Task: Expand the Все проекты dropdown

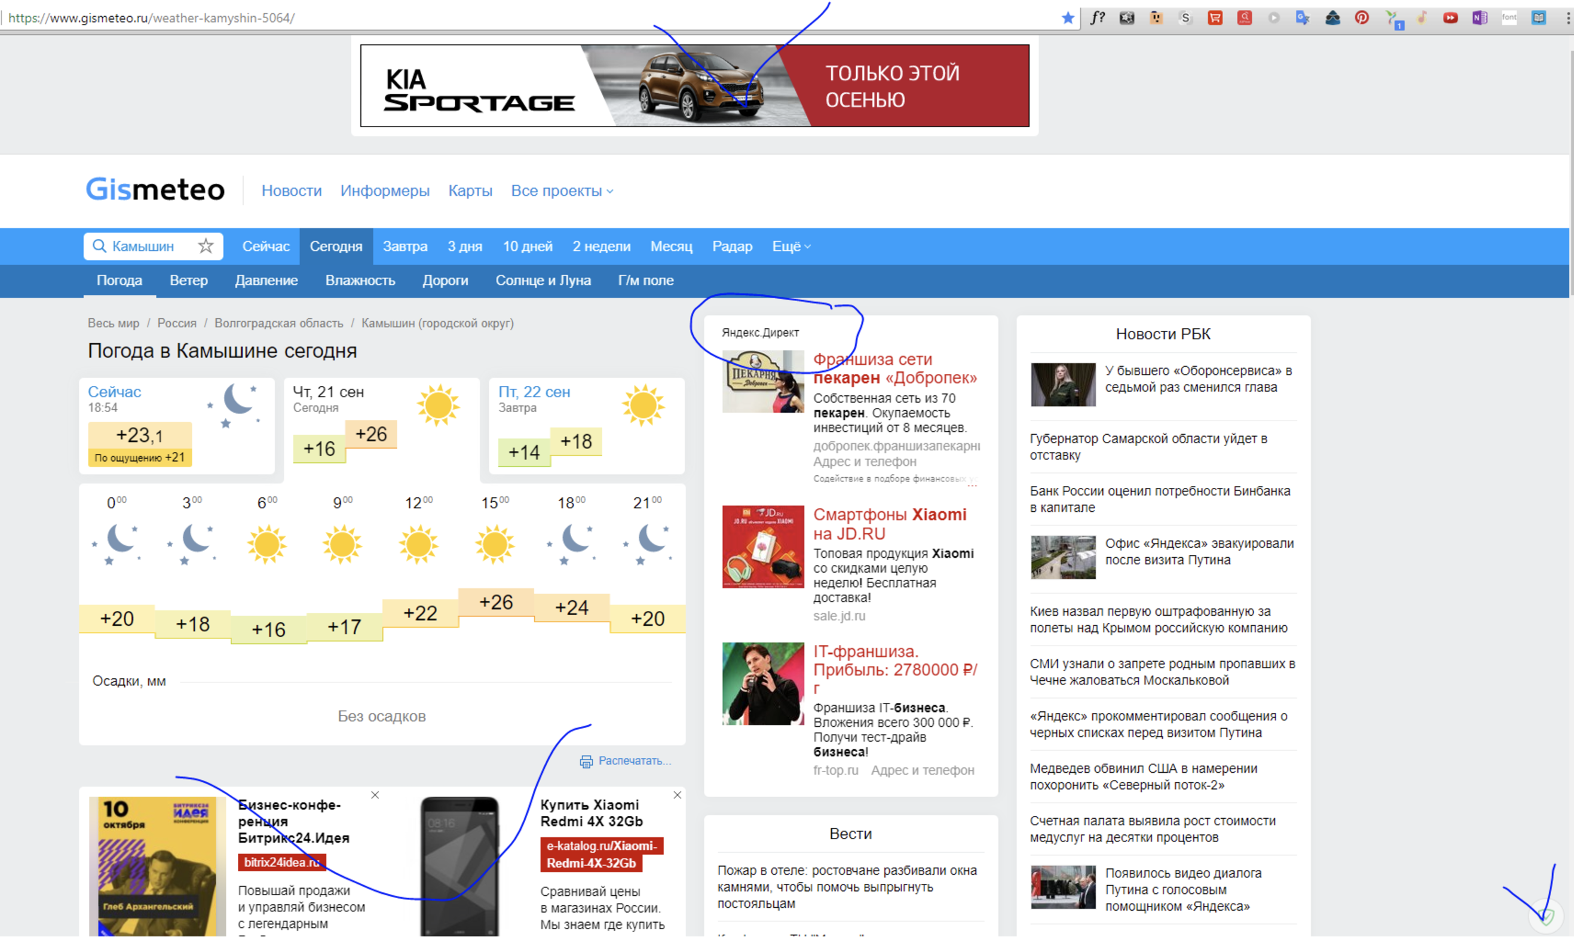Action: tap(562, 191)
